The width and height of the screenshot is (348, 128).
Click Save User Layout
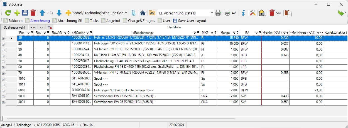(190, 21)
